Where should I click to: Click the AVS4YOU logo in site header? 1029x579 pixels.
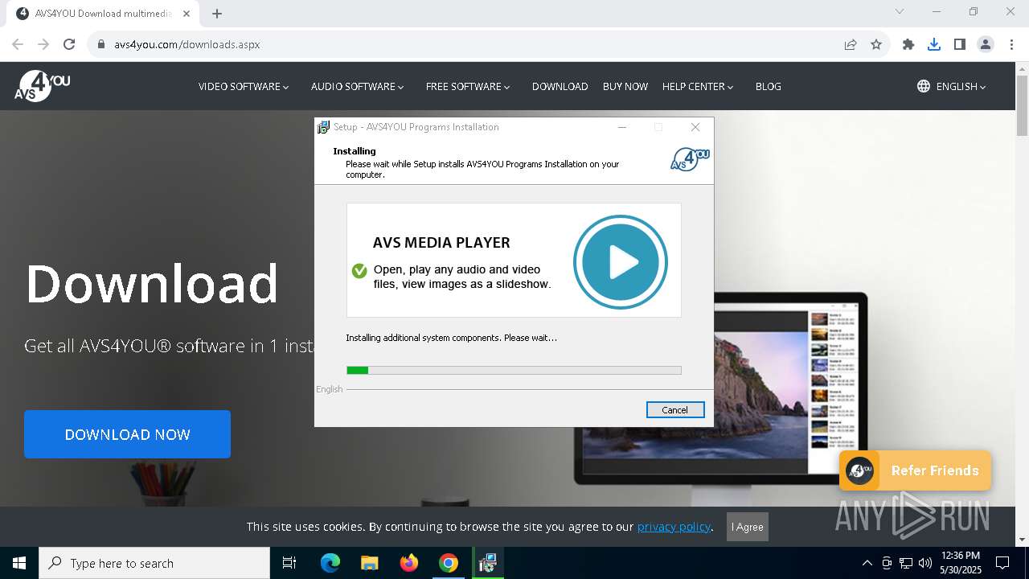[x=43, y=86]
